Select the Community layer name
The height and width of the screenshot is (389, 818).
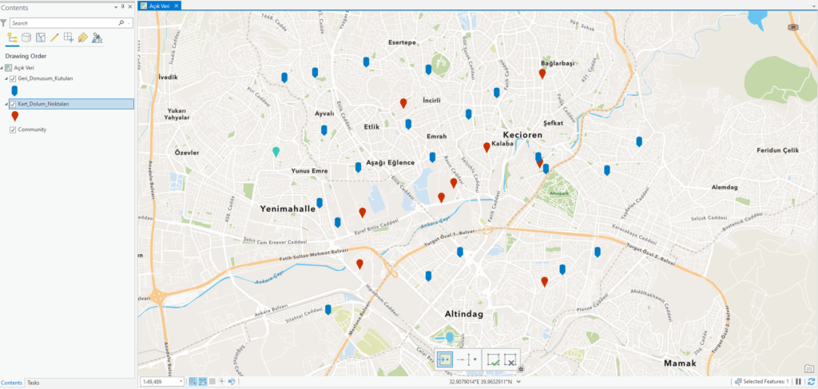(32, 129)
